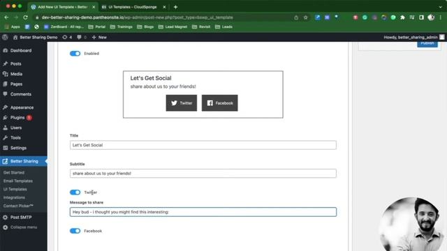Open the ZenBoard bookmark
447x251 pixels.
coord(64,26)
